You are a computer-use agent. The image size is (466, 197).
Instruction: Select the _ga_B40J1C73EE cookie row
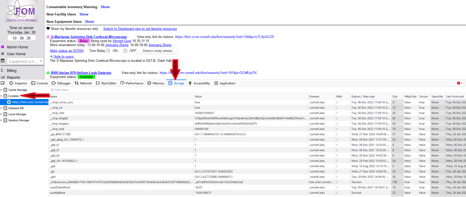click(x=257, y=134)
